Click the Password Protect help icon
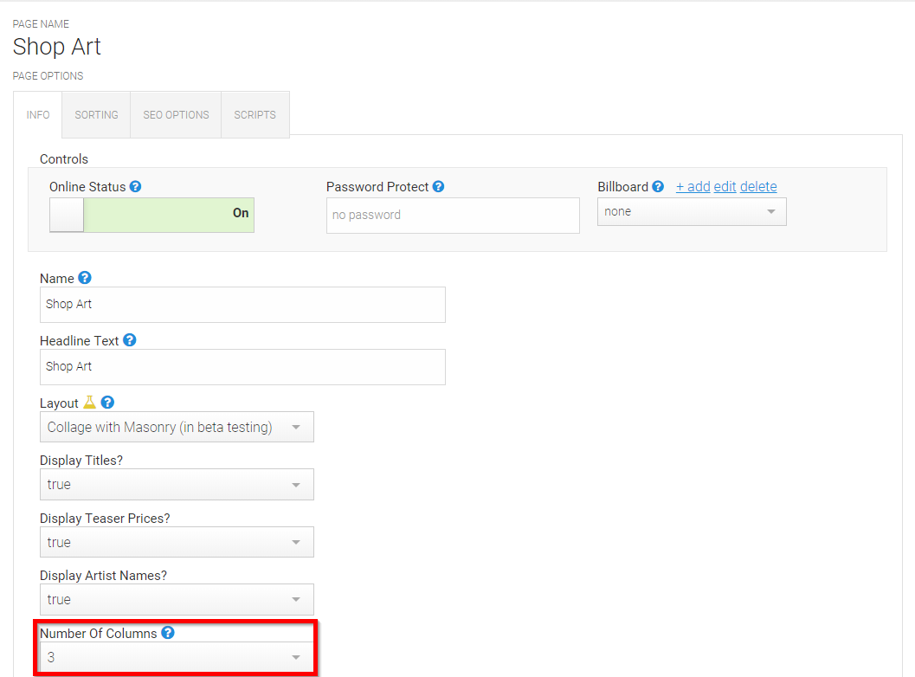Image resolution: width=915 pixels, height=677 pixels. (x=438, y=187)
